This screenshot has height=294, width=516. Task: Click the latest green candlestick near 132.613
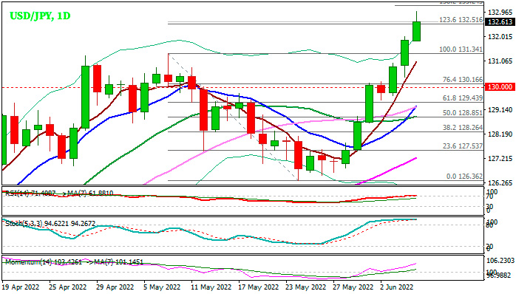416,31
